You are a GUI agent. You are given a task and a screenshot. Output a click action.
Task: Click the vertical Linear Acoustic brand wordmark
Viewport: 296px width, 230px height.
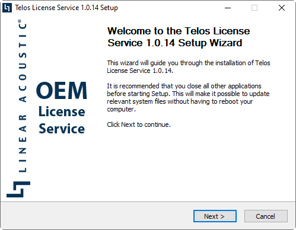[23, 96]
